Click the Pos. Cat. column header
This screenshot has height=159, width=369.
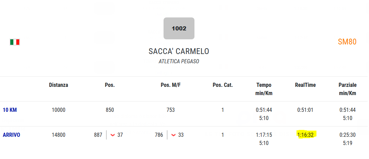tap(223, 85)
